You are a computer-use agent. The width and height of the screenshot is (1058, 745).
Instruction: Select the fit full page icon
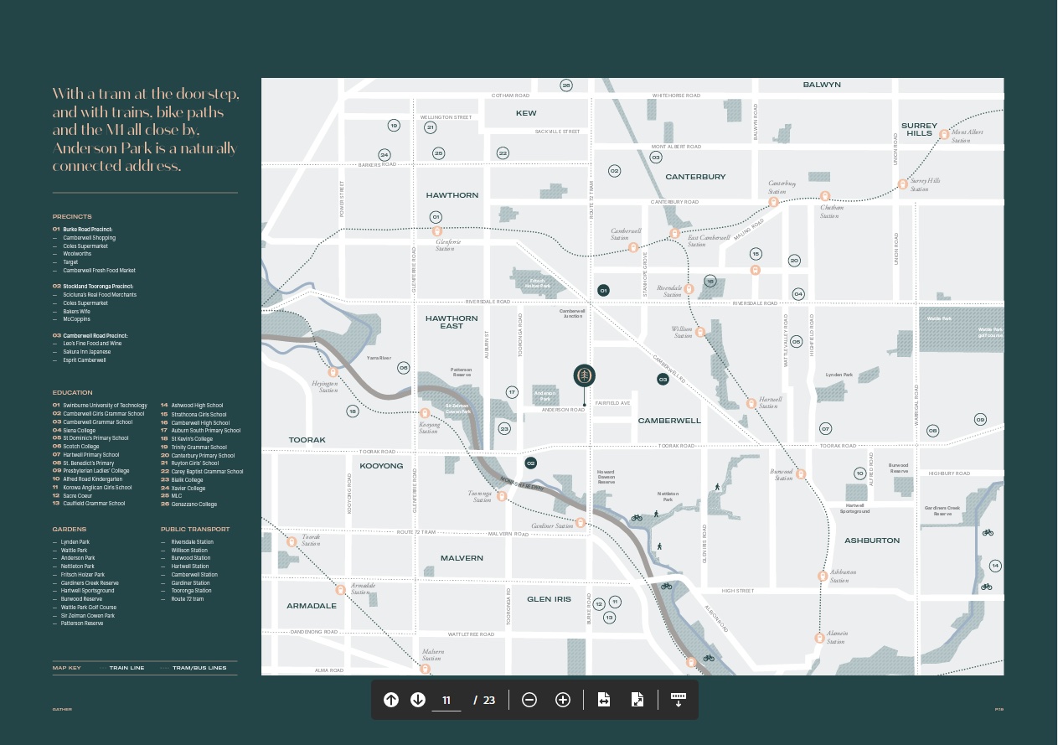(637, 700)
